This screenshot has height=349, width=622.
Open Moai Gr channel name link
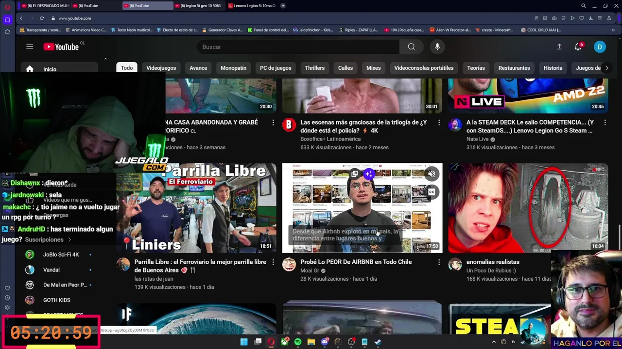[310, 270]
